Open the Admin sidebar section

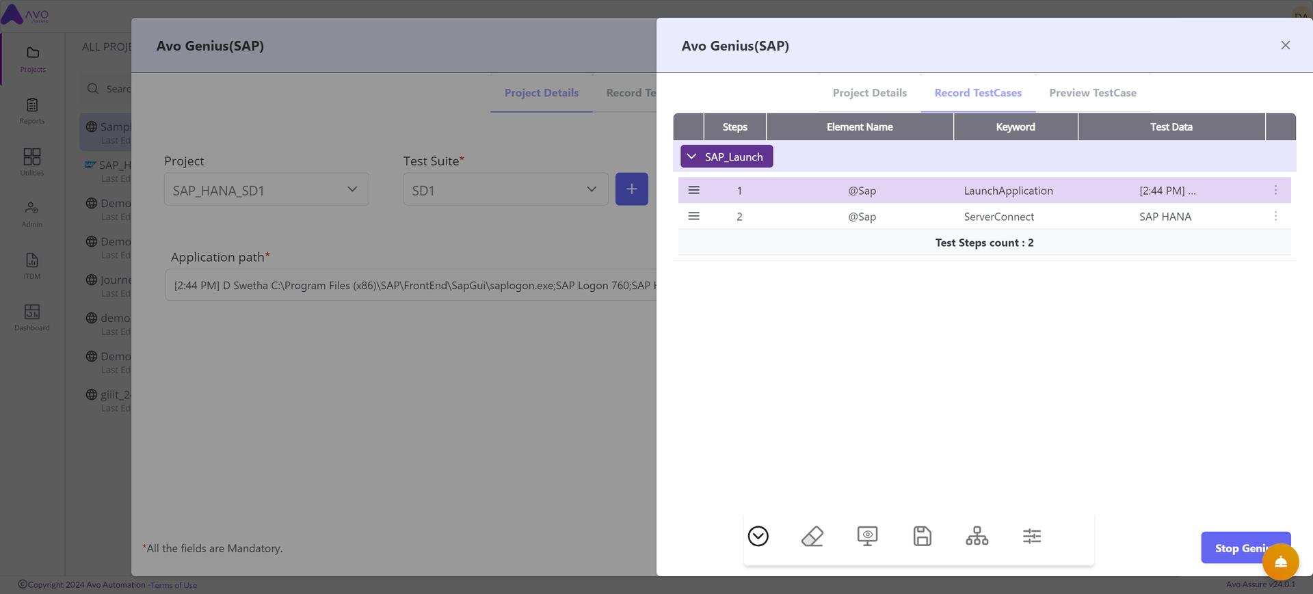tap(32, 214)
